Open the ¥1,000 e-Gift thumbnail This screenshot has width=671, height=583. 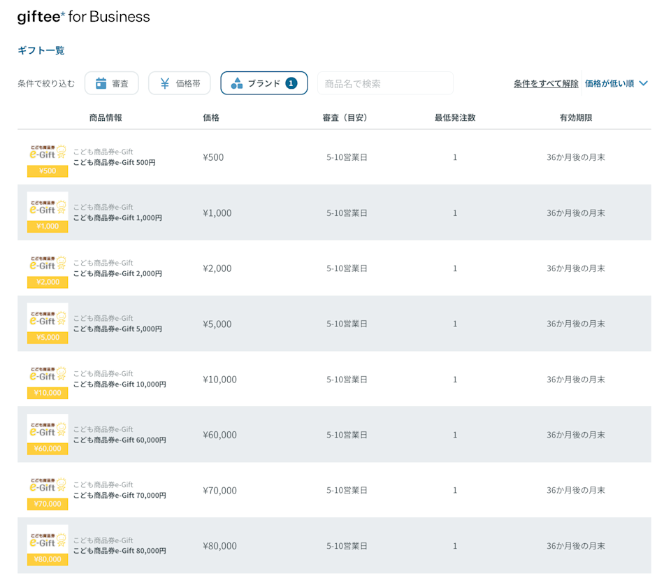[48, 213]
